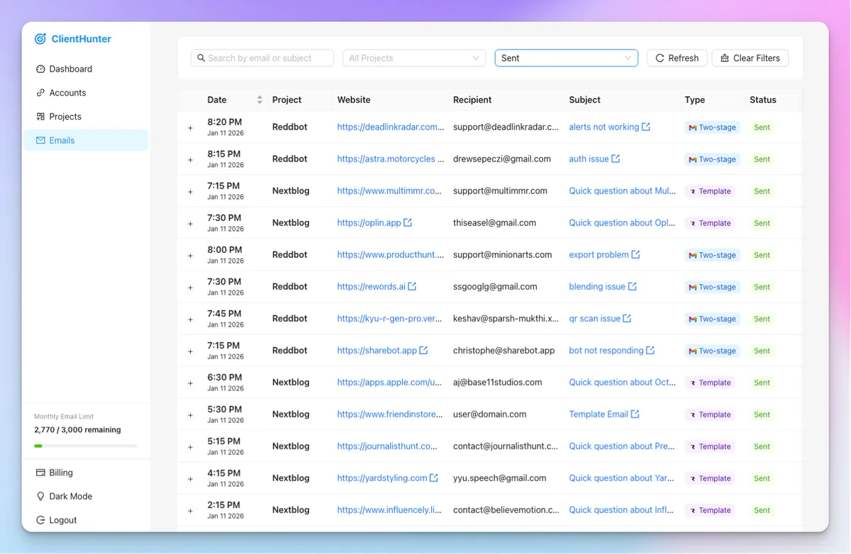Open the Sent status filter dropdown

pyautogui.click(x=566, y=58)
